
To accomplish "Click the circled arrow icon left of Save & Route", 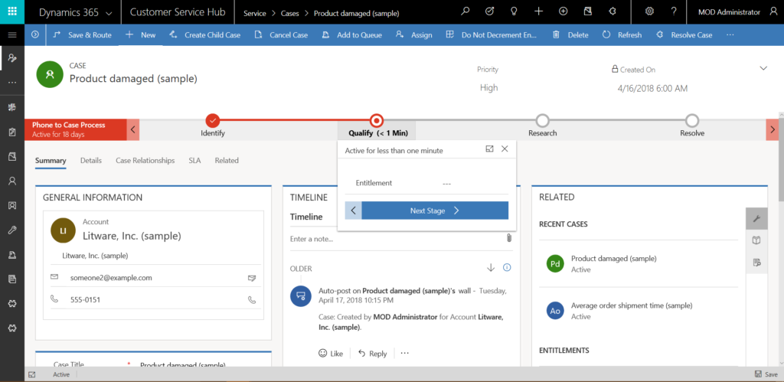I will point(35,35).
